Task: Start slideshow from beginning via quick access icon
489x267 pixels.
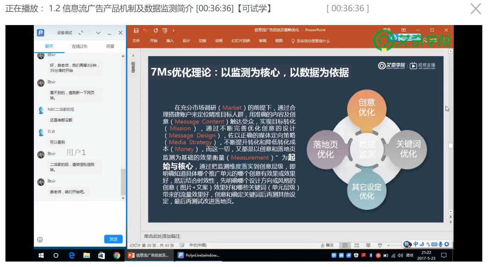Action: 165,31
